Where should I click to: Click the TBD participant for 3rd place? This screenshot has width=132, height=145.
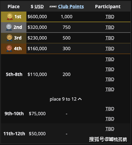click(x=110, y=38)
